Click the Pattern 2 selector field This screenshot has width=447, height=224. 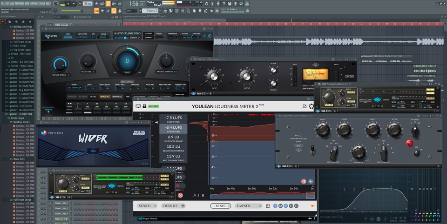(150, 11)
